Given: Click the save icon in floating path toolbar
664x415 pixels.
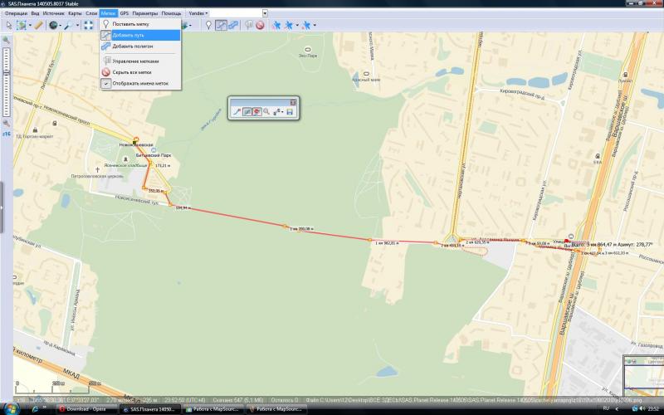Looking at the screenshot, I should coord(290,111).
